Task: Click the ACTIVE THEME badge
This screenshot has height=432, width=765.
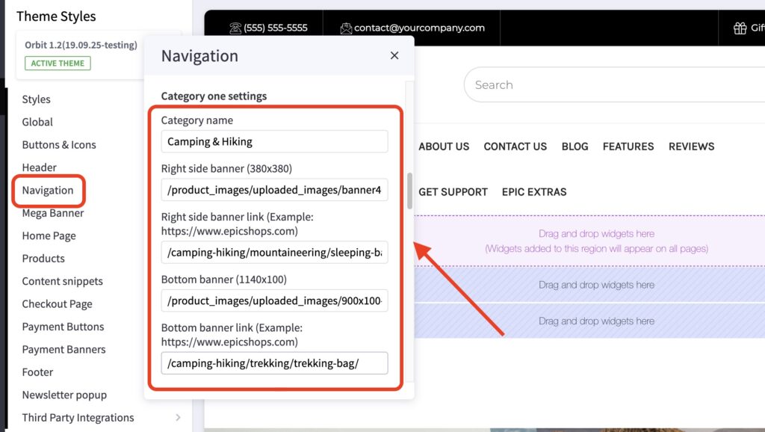Action: [x=58, y=64]
